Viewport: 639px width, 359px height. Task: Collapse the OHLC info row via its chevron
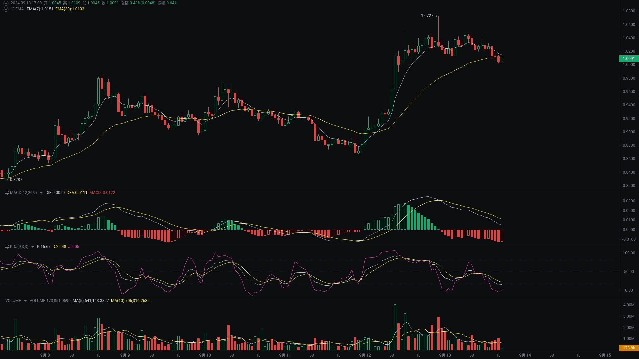pos(6,3)
